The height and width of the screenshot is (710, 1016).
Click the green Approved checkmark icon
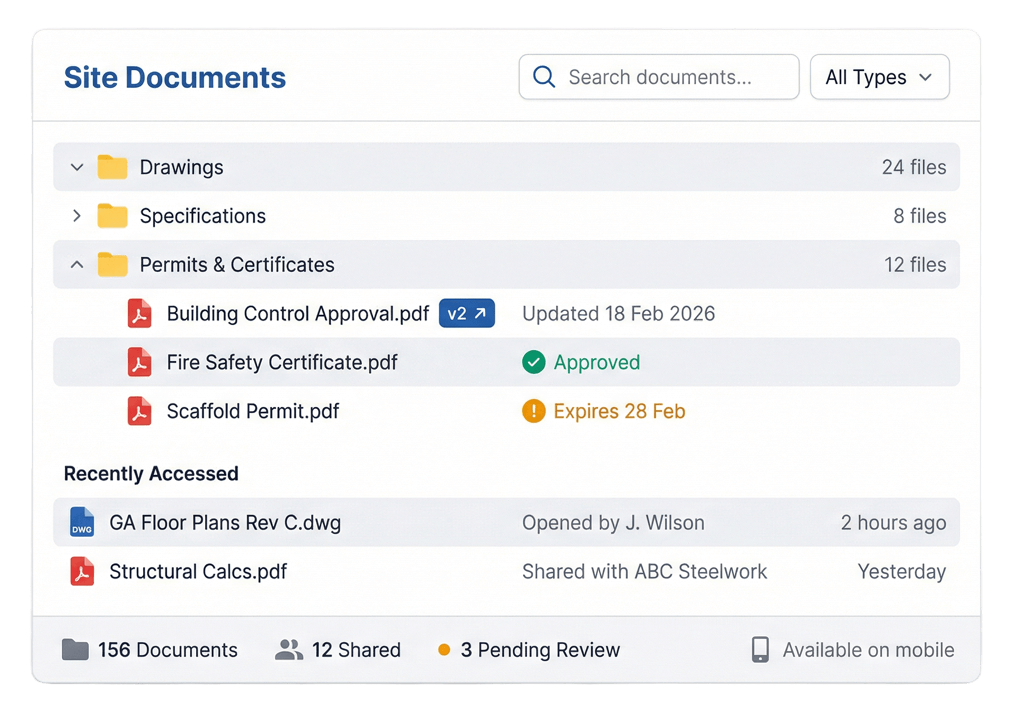(x=534, y=363)
